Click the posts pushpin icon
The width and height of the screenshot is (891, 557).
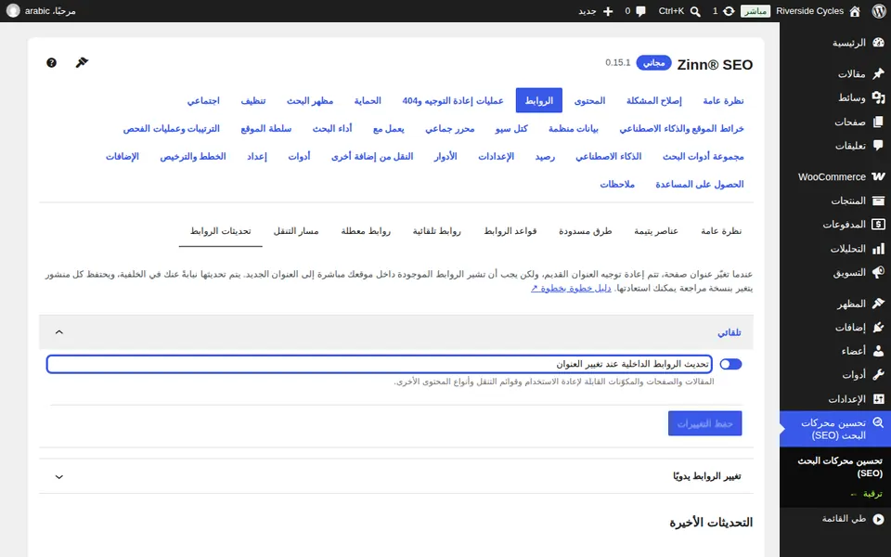pyautogui.click(x=879, y=74)
